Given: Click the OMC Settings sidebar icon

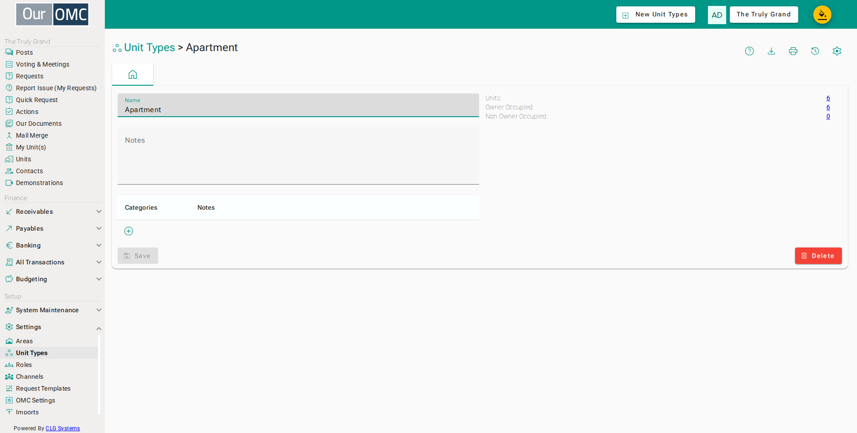Looking at the screenshot, I should tap(9, 400).
